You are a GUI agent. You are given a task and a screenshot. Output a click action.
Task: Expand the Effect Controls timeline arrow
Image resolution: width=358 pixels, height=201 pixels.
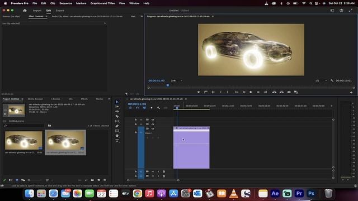[x=105, y=23]
